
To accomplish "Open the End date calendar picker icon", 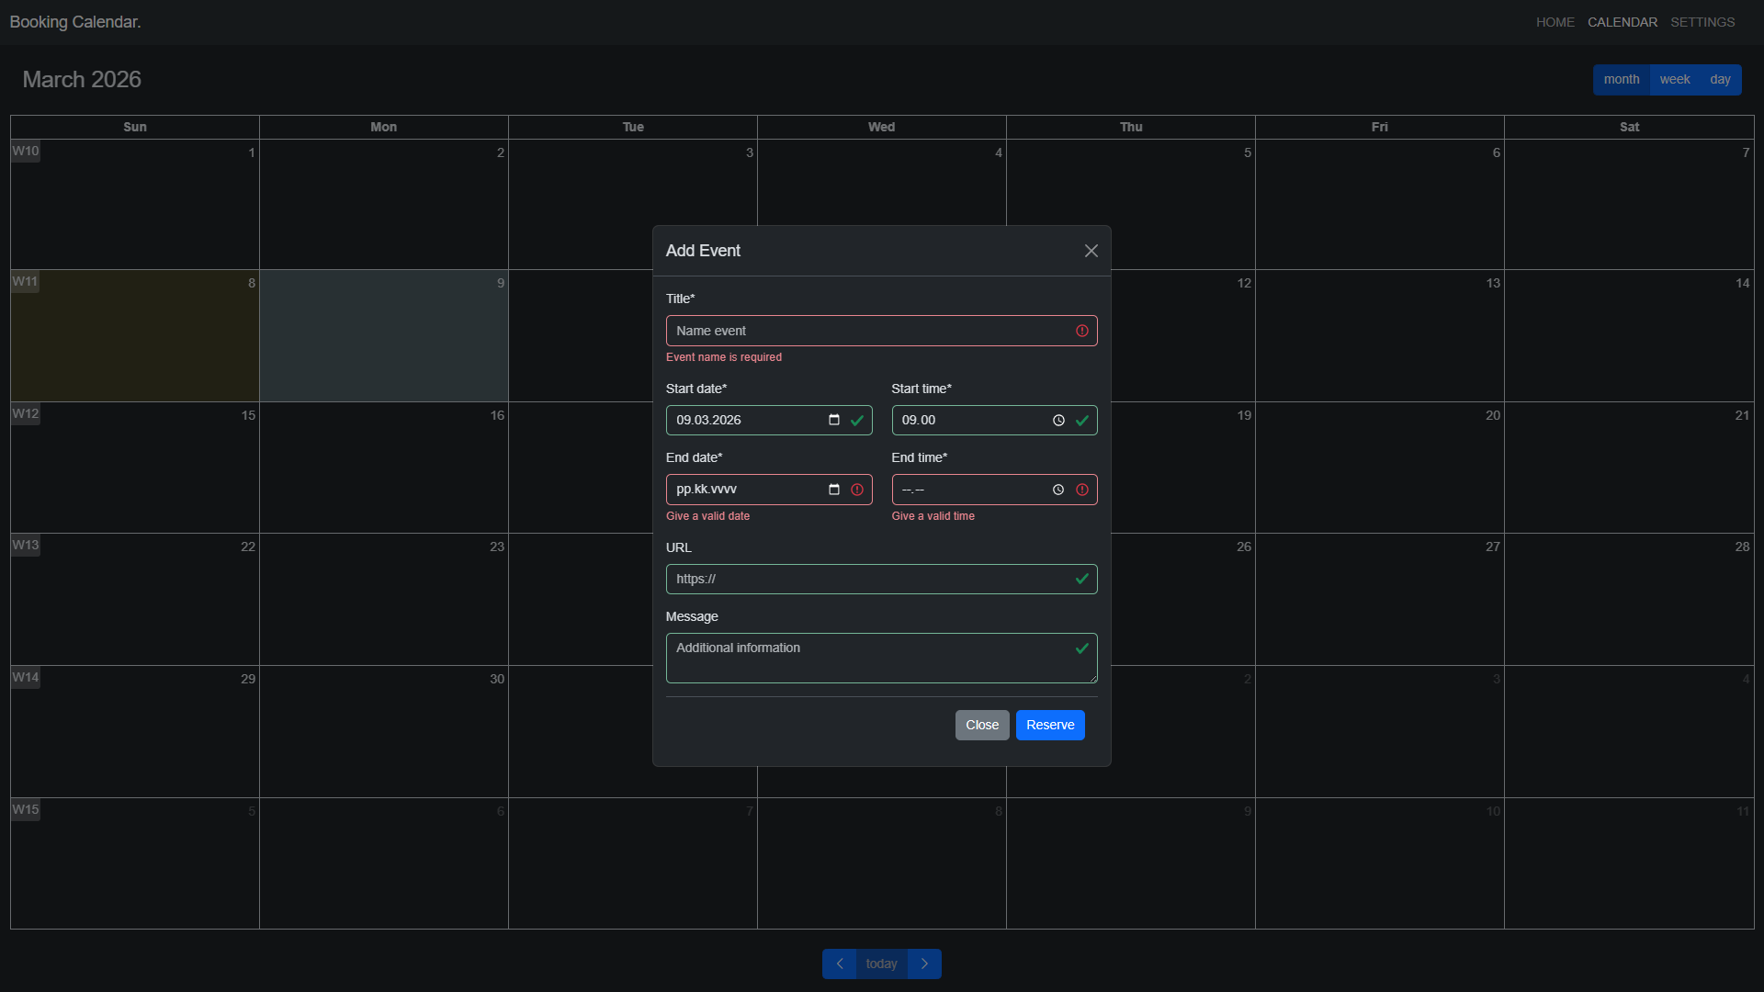I will pos(834,490).
